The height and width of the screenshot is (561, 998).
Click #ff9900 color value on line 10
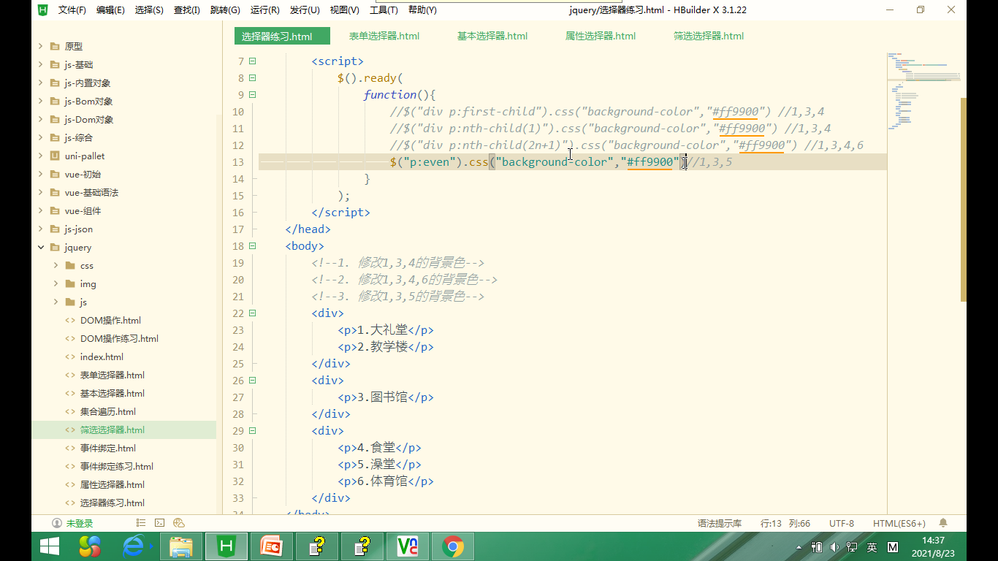pos(735,112)
